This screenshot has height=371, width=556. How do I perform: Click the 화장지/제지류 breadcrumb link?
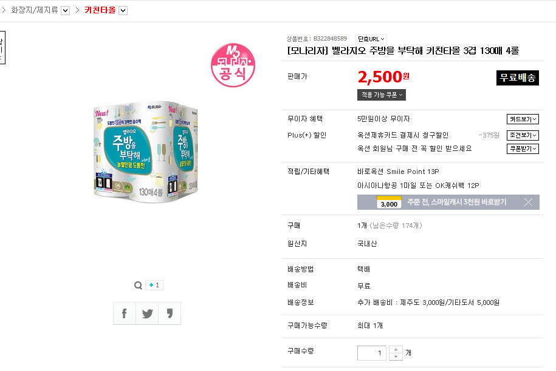35,10
